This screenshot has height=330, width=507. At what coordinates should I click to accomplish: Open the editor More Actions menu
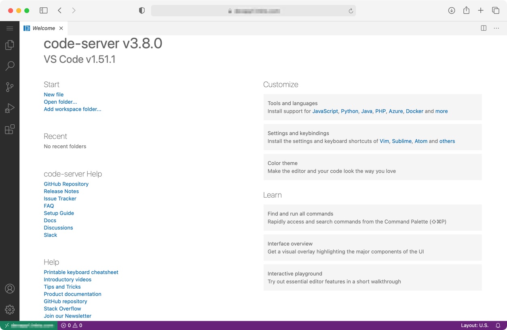(x=496, y=28)
